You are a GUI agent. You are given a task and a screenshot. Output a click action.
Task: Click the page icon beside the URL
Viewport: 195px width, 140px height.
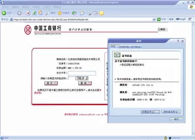click(x=11, y=19)
